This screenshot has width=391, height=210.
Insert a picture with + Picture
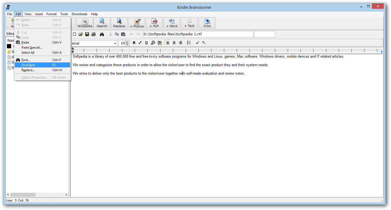click(137, 23)
